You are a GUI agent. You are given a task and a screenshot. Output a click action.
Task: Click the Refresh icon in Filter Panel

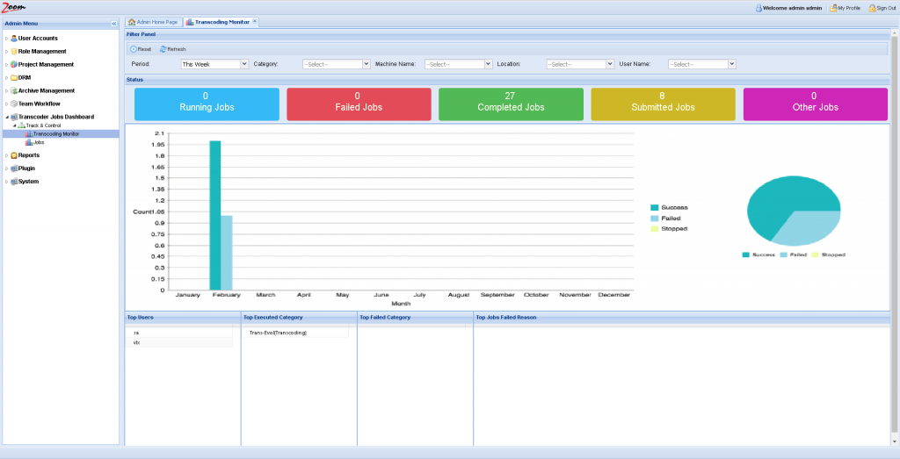pos(163,49)
